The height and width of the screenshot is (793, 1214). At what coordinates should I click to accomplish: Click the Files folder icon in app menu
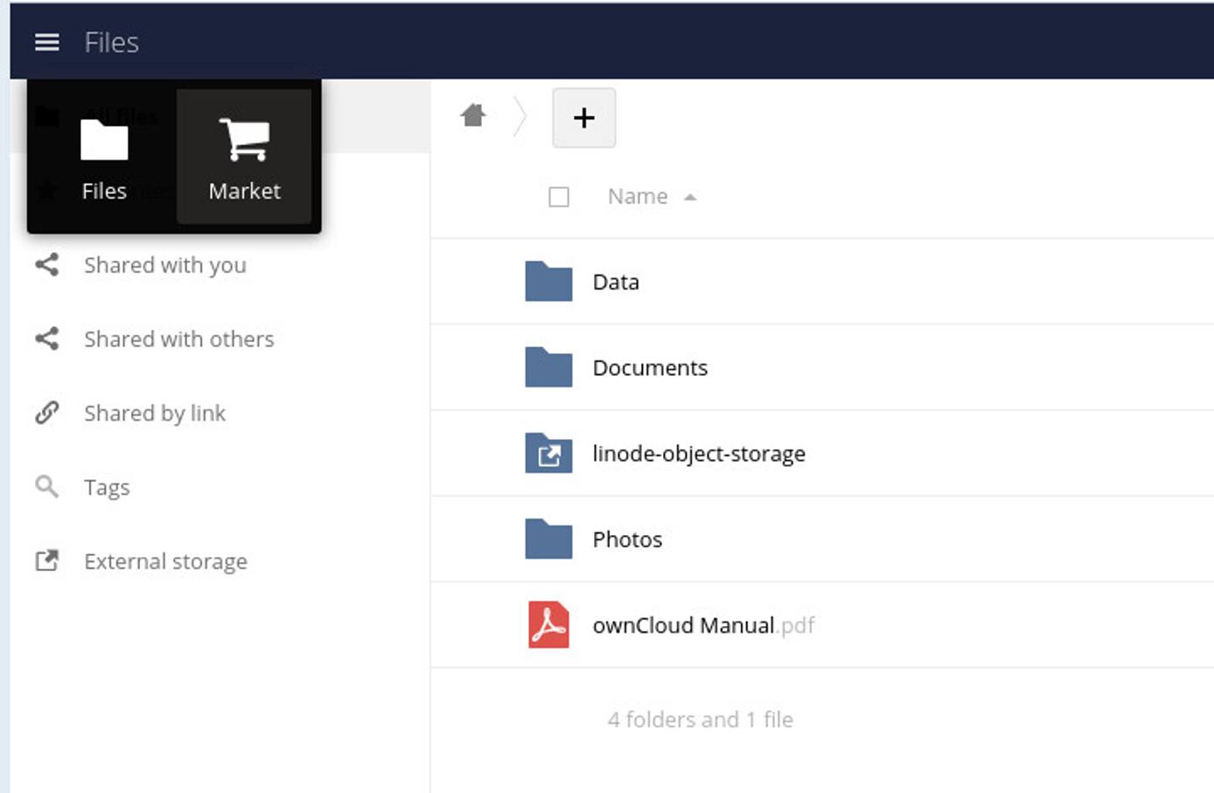(x=104, y=140)
